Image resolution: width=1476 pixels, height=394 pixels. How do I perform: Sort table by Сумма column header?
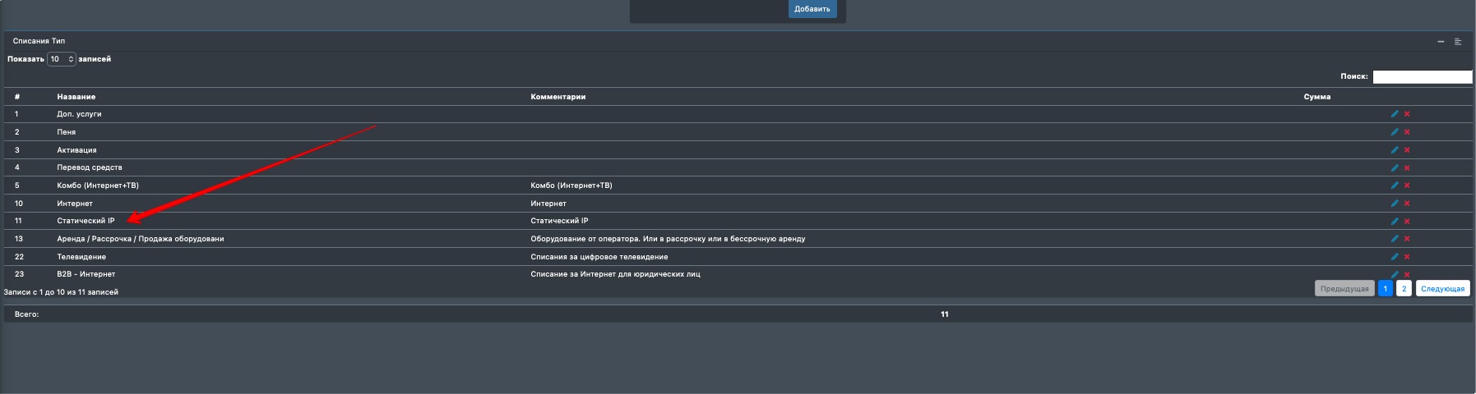(1316, 97)
